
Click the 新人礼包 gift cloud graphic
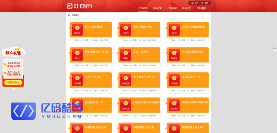(x=13, y=52)
